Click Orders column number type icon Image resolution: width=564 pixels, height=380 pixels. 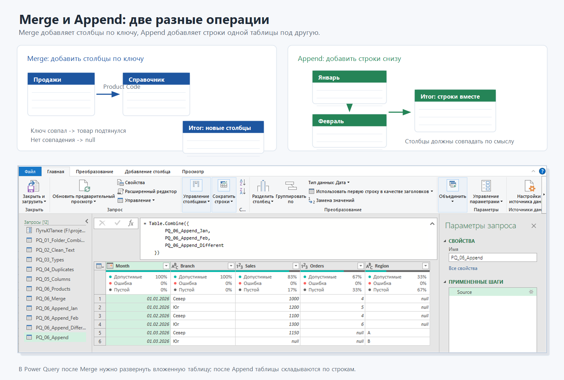(305, 266)
